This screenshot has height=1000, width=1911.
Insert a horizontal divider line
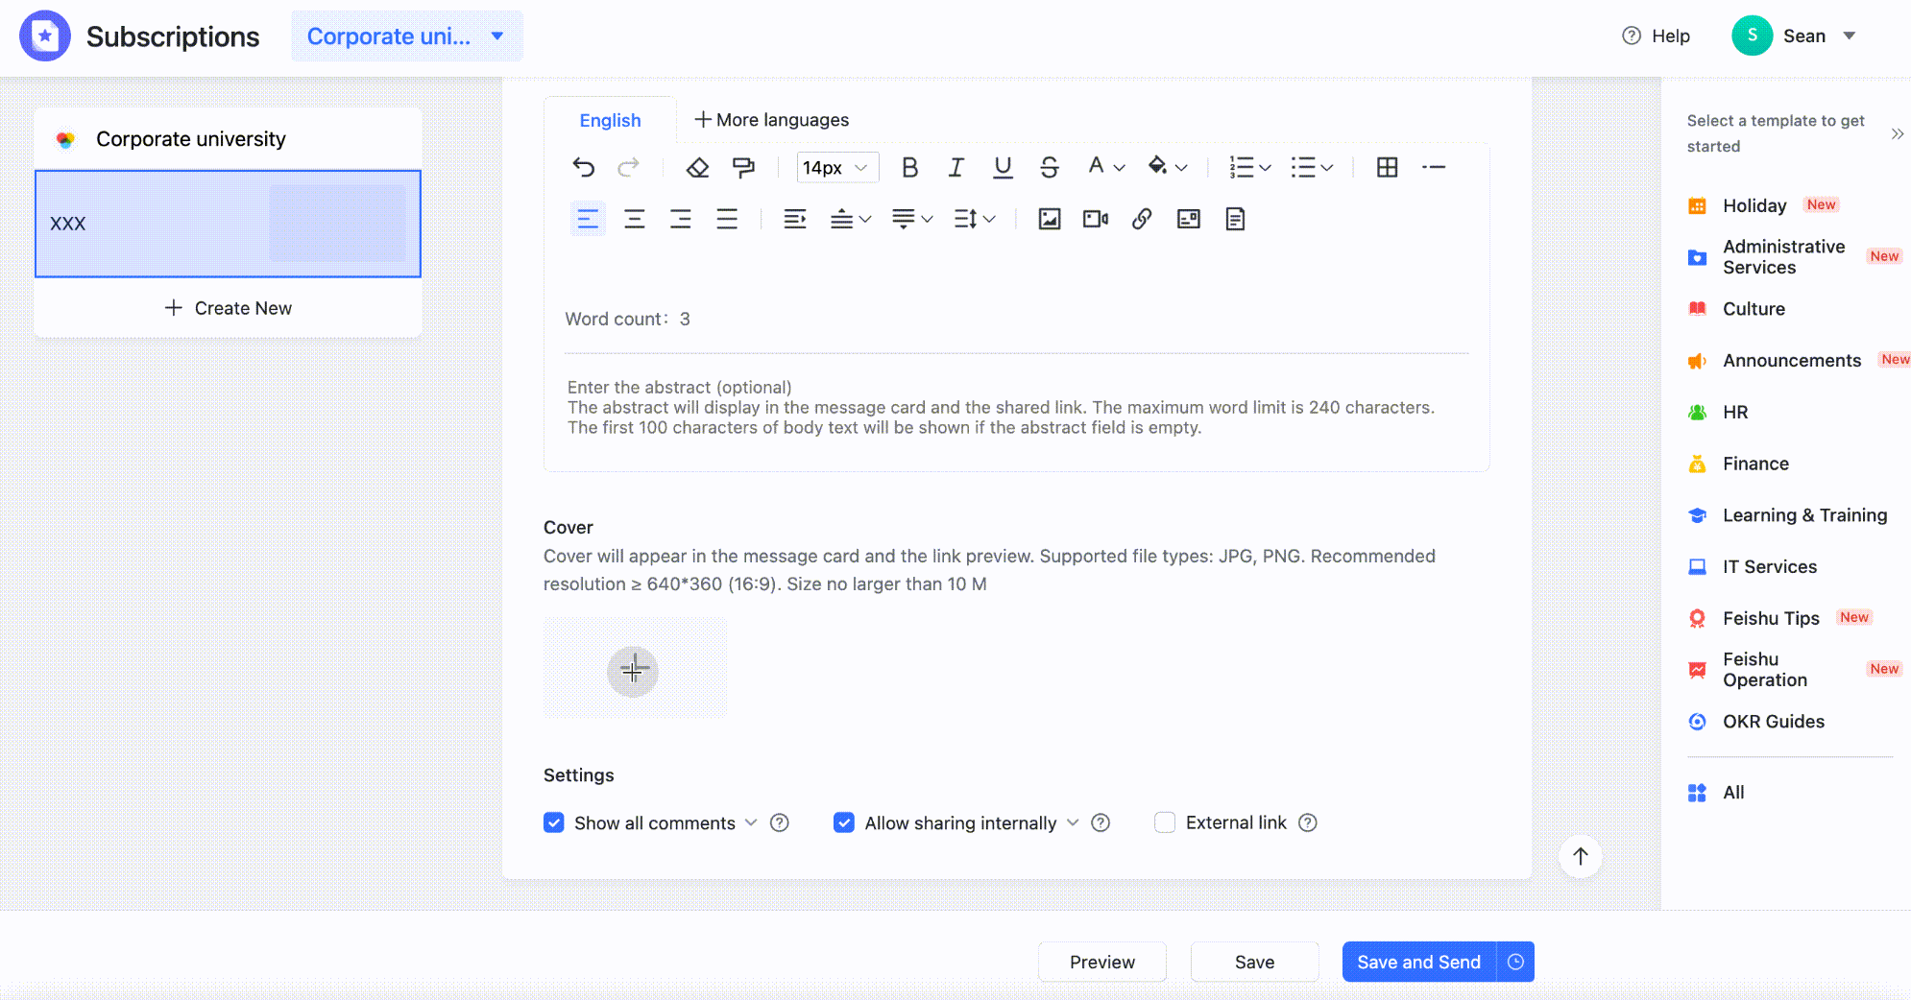pyautogui.click(x=1434, y=168)
